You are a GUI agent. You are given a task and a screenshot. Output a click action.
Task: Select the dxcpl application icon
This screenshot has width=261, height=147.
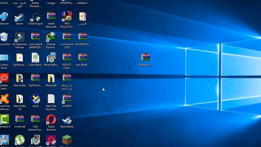click(x=35, y=99)
